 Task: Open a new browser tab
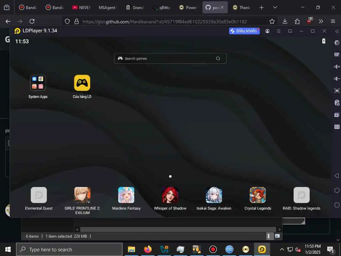(262, 8)
